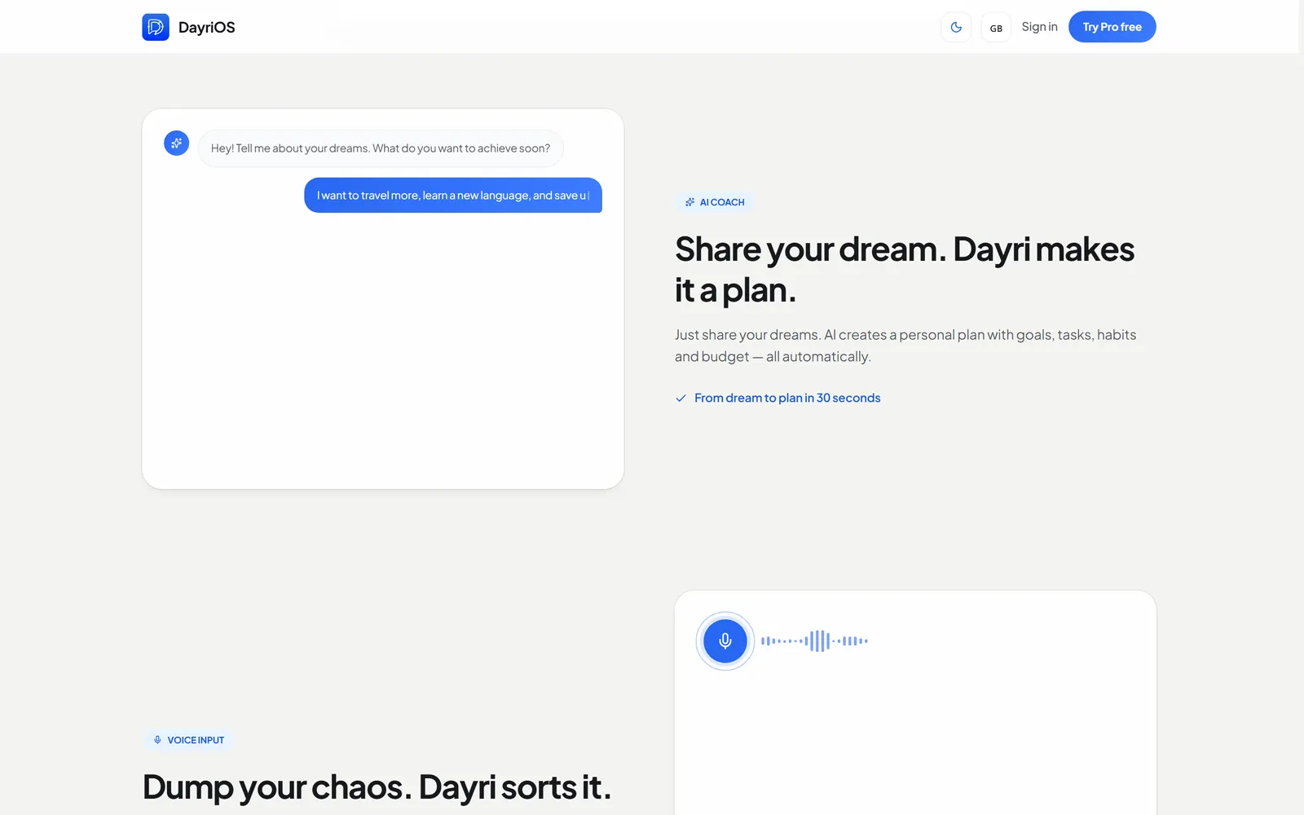
Task: Open the GB language selector
Action: click(x=996, y=27)
